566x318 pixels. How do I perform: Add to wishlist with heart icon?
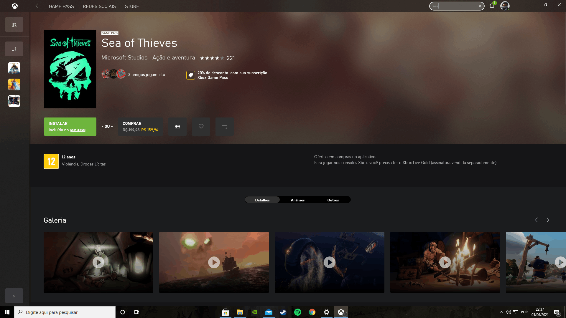201,127
